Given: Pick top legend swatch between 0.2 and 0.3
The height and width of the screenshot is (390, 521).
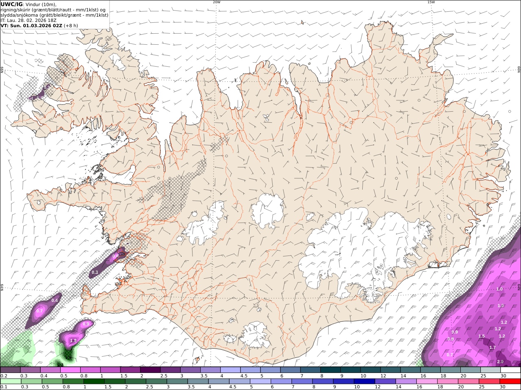Looking at the screenshot, I should point(10,370).
